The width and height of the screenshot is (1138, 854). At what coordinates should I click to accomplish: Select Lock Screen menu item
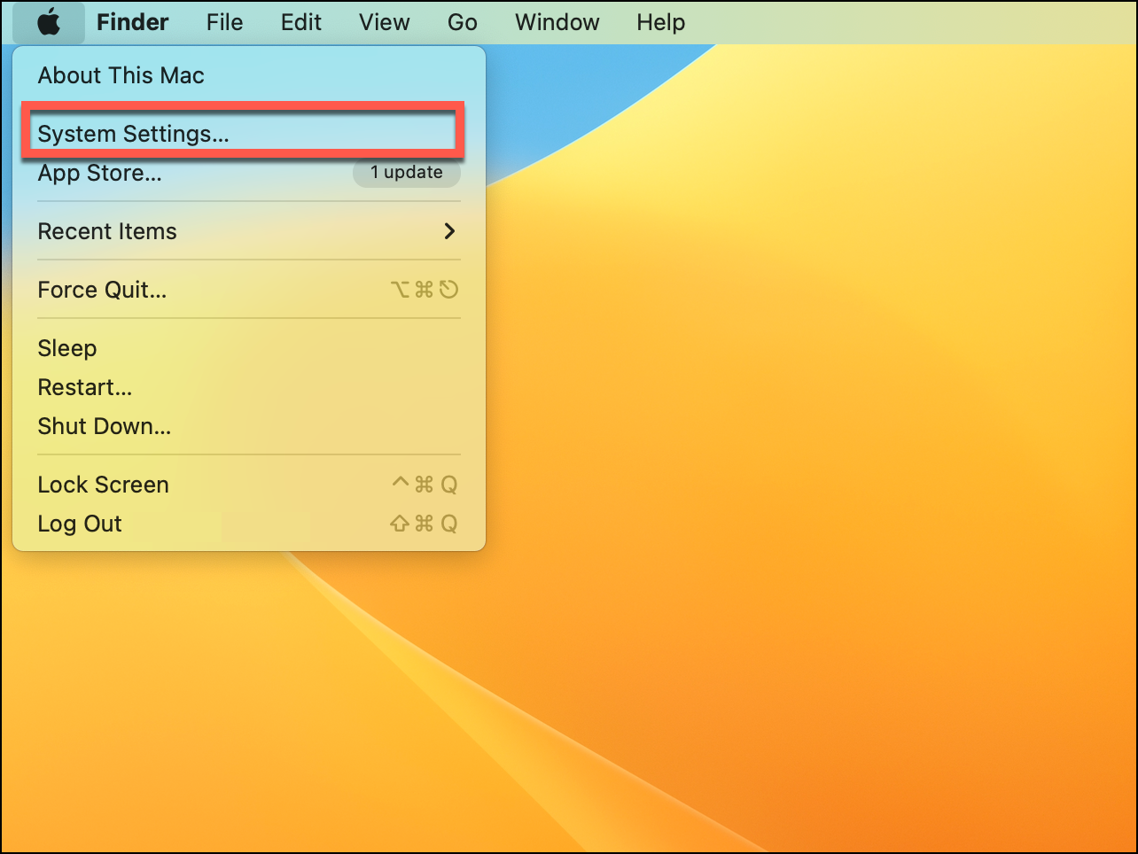click(x=249, y=485)
